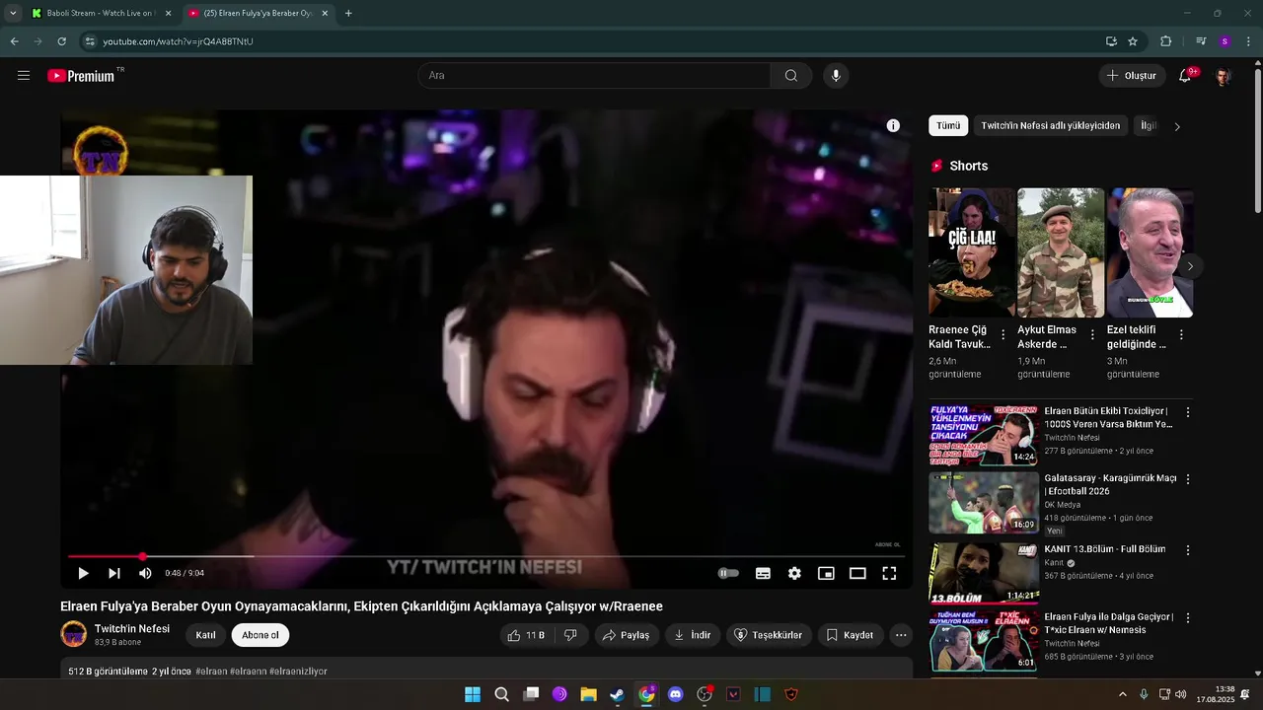Start voice search with microphone icon
The width and height of the screenshot is (1263, 710).
(836, 76)
